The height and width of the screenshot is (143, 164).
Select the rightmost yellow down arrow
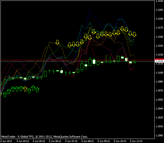(x=134, y=34)
